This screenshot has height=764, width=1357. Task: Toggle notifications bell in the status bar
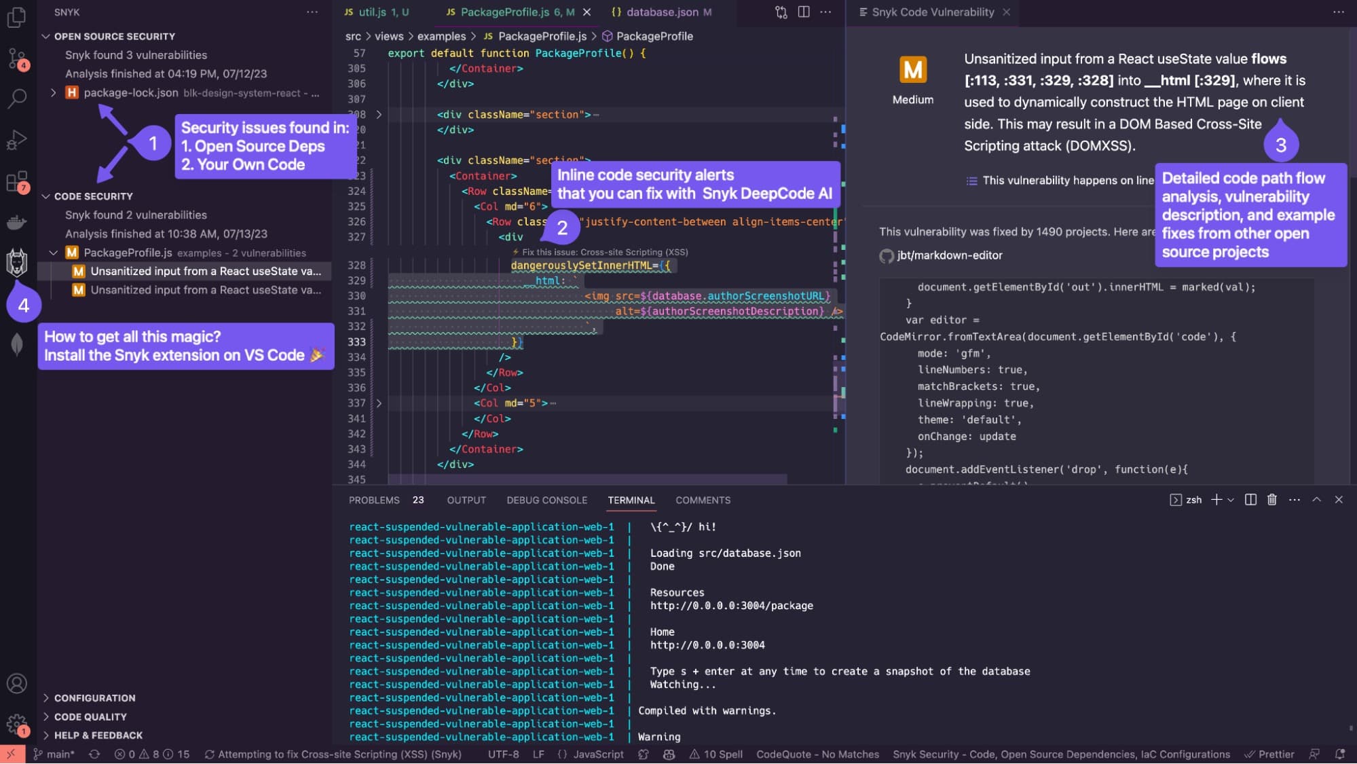1339,754
